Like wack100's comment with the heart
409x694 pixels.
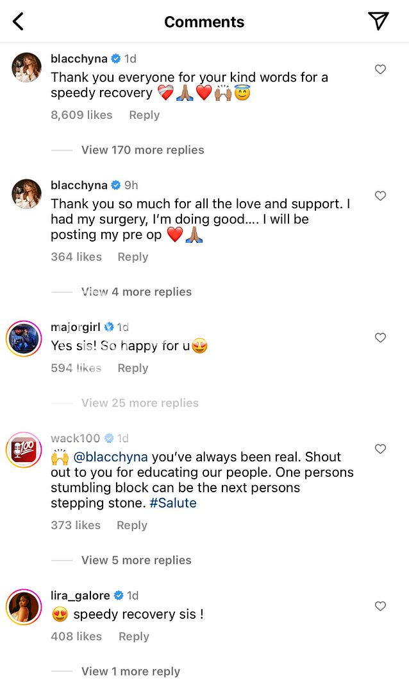[x=380, y=449]
